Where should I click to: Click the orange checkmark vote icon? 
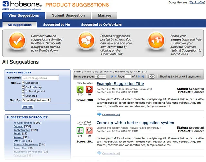[17, 41]
